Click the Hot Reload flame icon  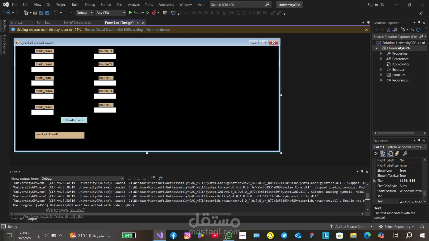(x=154, y=13)
